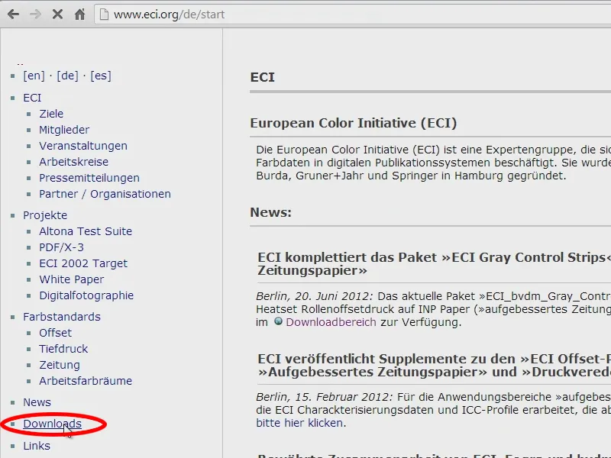Click the page icon in address bar
Image resolution: width=611 pixels, height=458 pixels.
(x=104, y=15)
